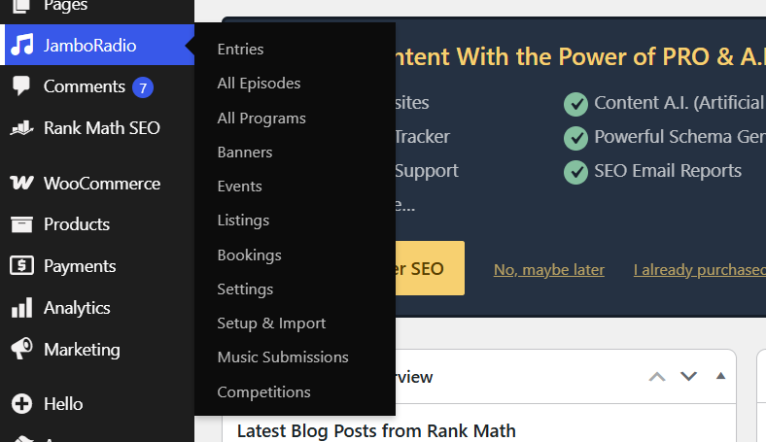Viewport: 766px width, 442px height.
Task: Click 'Powerful Schema' feature text
Action: point(680,137)
